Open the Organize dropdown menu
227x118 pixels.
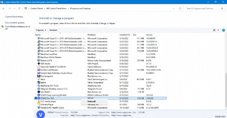[41, 30]
